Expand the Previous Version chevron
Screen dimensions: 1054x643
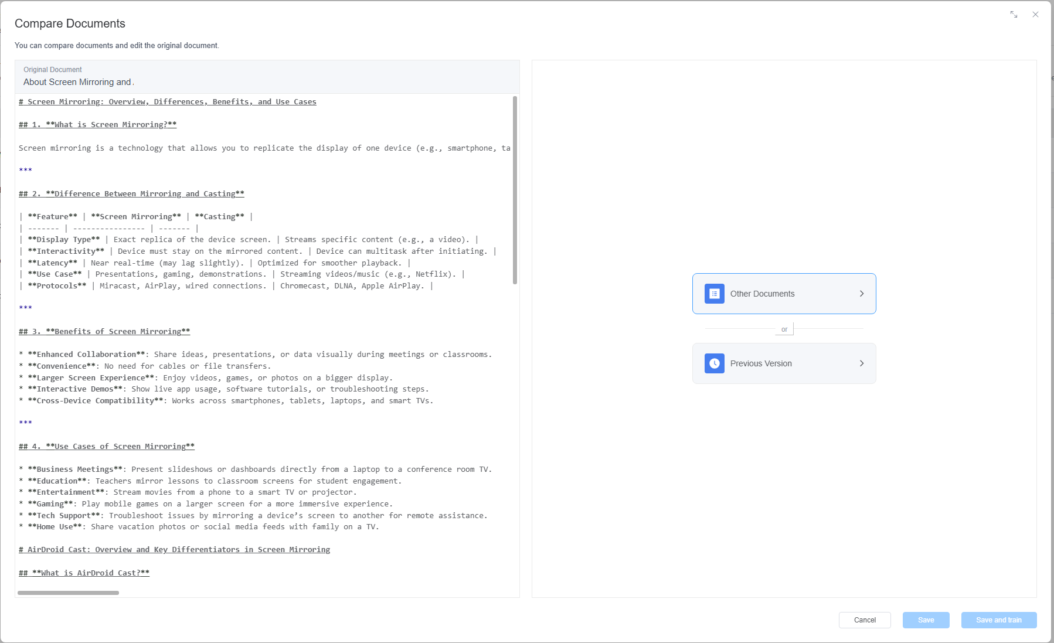862,363
